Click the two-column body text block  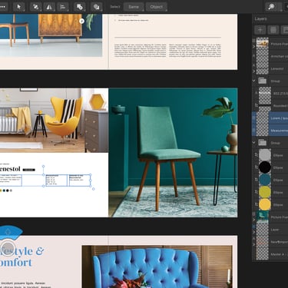click(x=167, y=50)
